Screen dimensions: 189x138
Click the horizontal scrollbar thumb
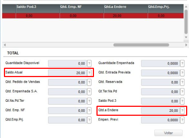point(141,45)
